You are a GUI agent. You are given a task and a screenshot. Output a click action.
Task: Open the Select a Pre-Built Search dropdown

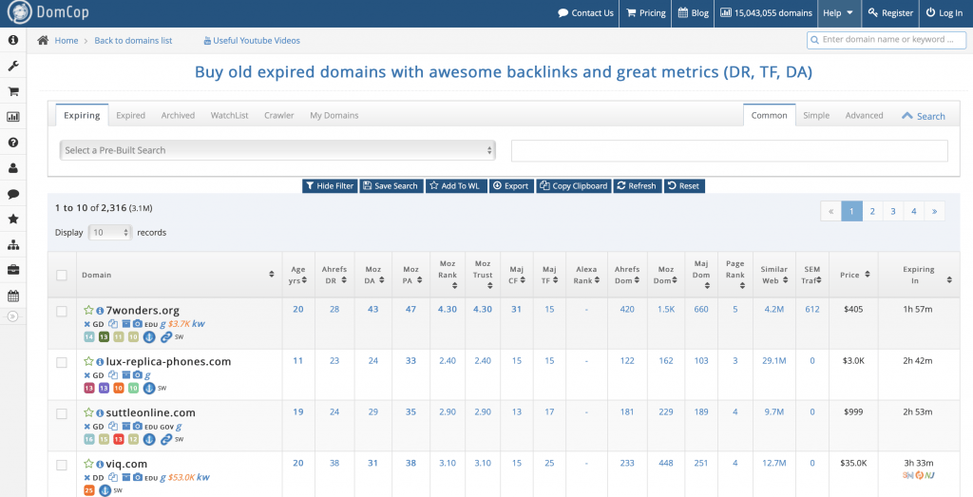(277, 150)
